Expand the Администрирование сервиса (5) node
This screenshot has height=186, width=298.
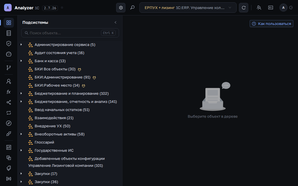click(21, 44)
